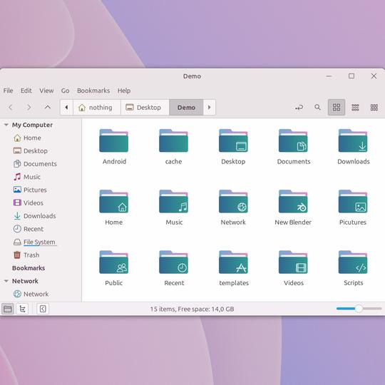Adjust the zoom slider in the status bar
Screen dimensions: 385x385
359,309
